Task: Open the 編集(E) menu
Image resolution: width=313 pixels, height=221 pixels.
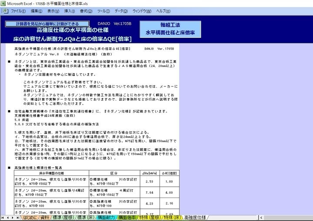Action: click(37, 11)
